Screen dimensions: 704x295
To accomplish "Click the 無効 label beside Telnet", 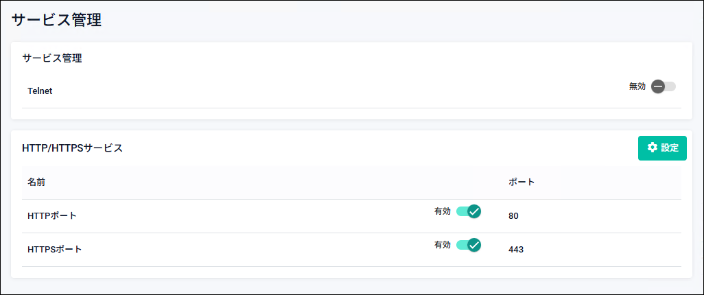I will click(x=637, y=86).
